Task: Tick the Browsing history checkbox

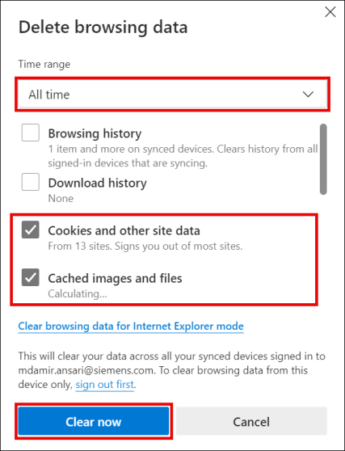Action: coord(31,133)
